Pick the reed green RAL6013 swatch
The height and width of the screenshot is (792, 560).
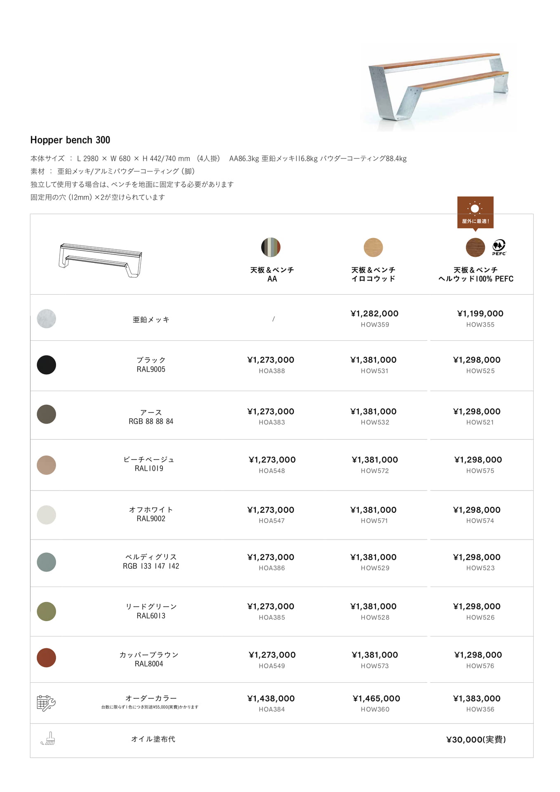47,611
